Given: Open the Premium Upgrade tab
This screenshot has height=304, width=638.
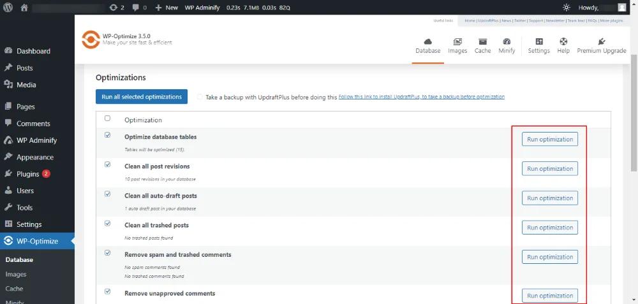Looking at the screenshot, I should [x=602, y=46].
